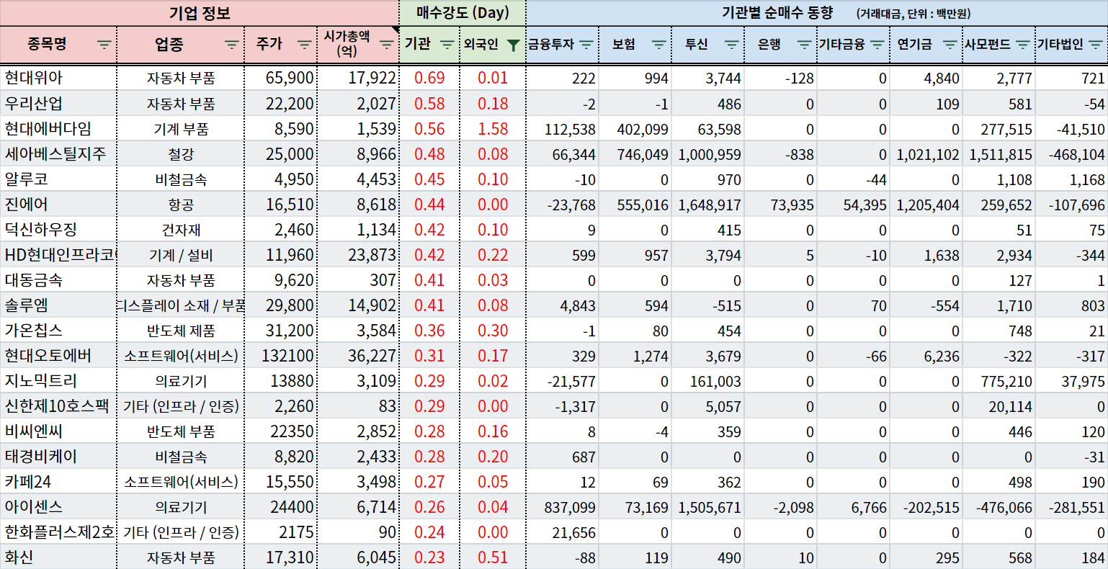
Task: Click stock name 우리산업
Action: [34, 103]
